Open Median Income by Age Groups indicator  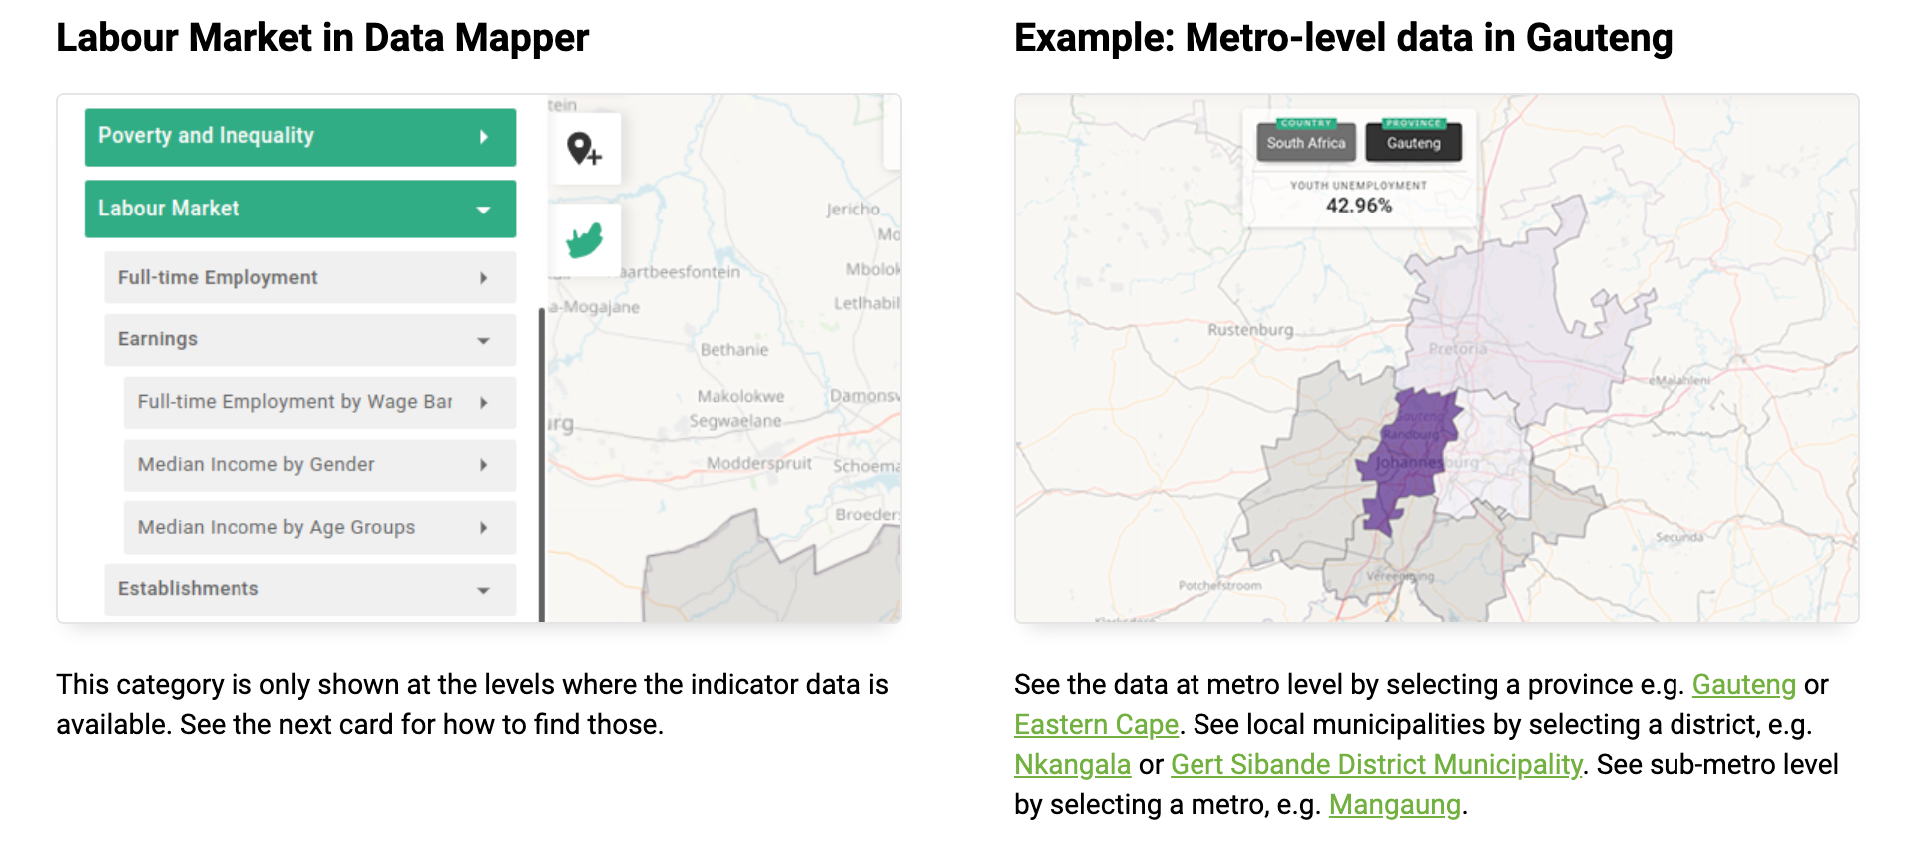tap(319, 528)
